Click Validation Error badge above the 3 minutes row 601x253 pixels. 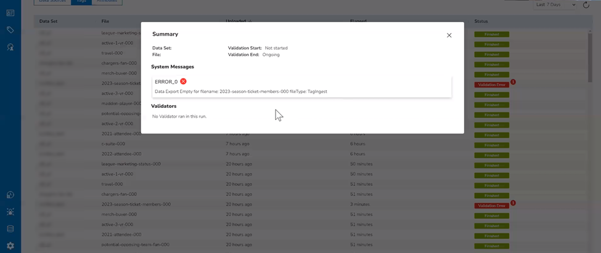[x=492, y=85]
